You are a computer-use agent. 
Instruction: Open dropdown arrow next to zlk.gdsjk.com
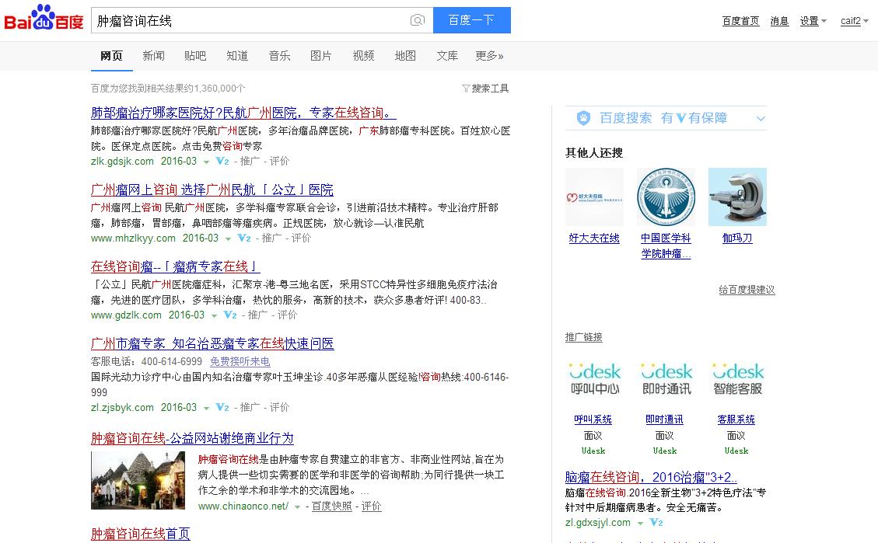(x=206, y=162)
